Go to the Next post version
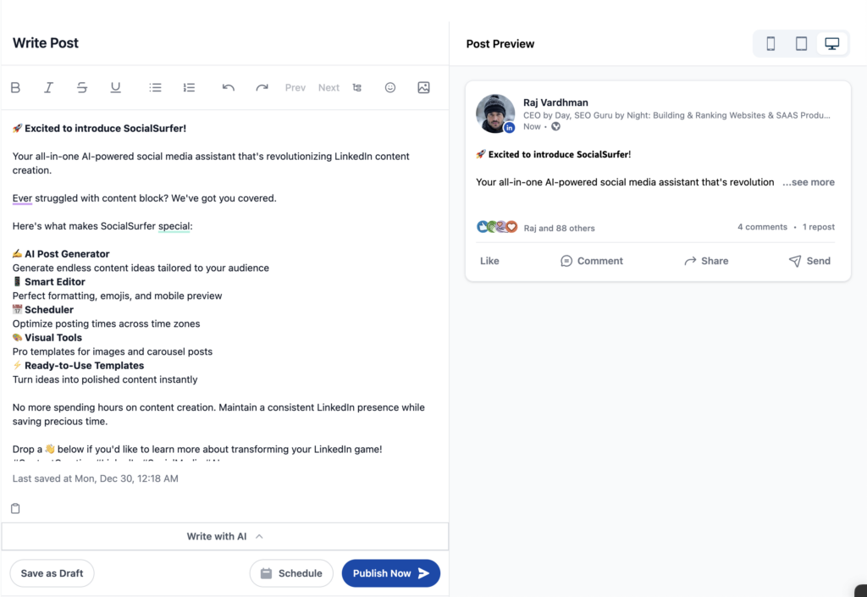This screenshot has width=867, height=597. 329,87
